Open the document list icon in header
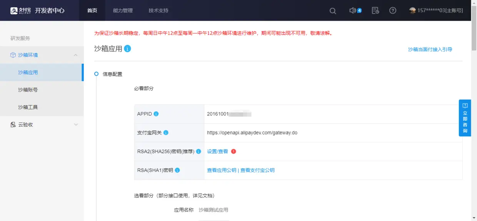Screen dimensions: 477x221 point(375,10)
